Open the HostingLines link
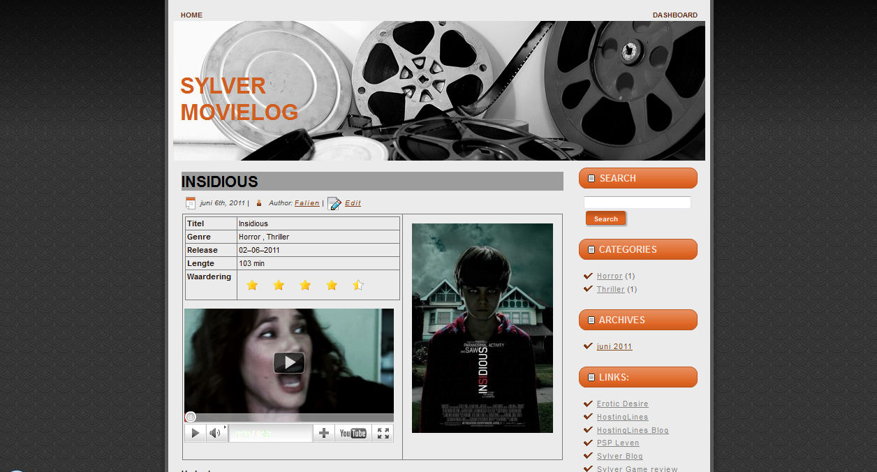 click(x=623, y=418)
